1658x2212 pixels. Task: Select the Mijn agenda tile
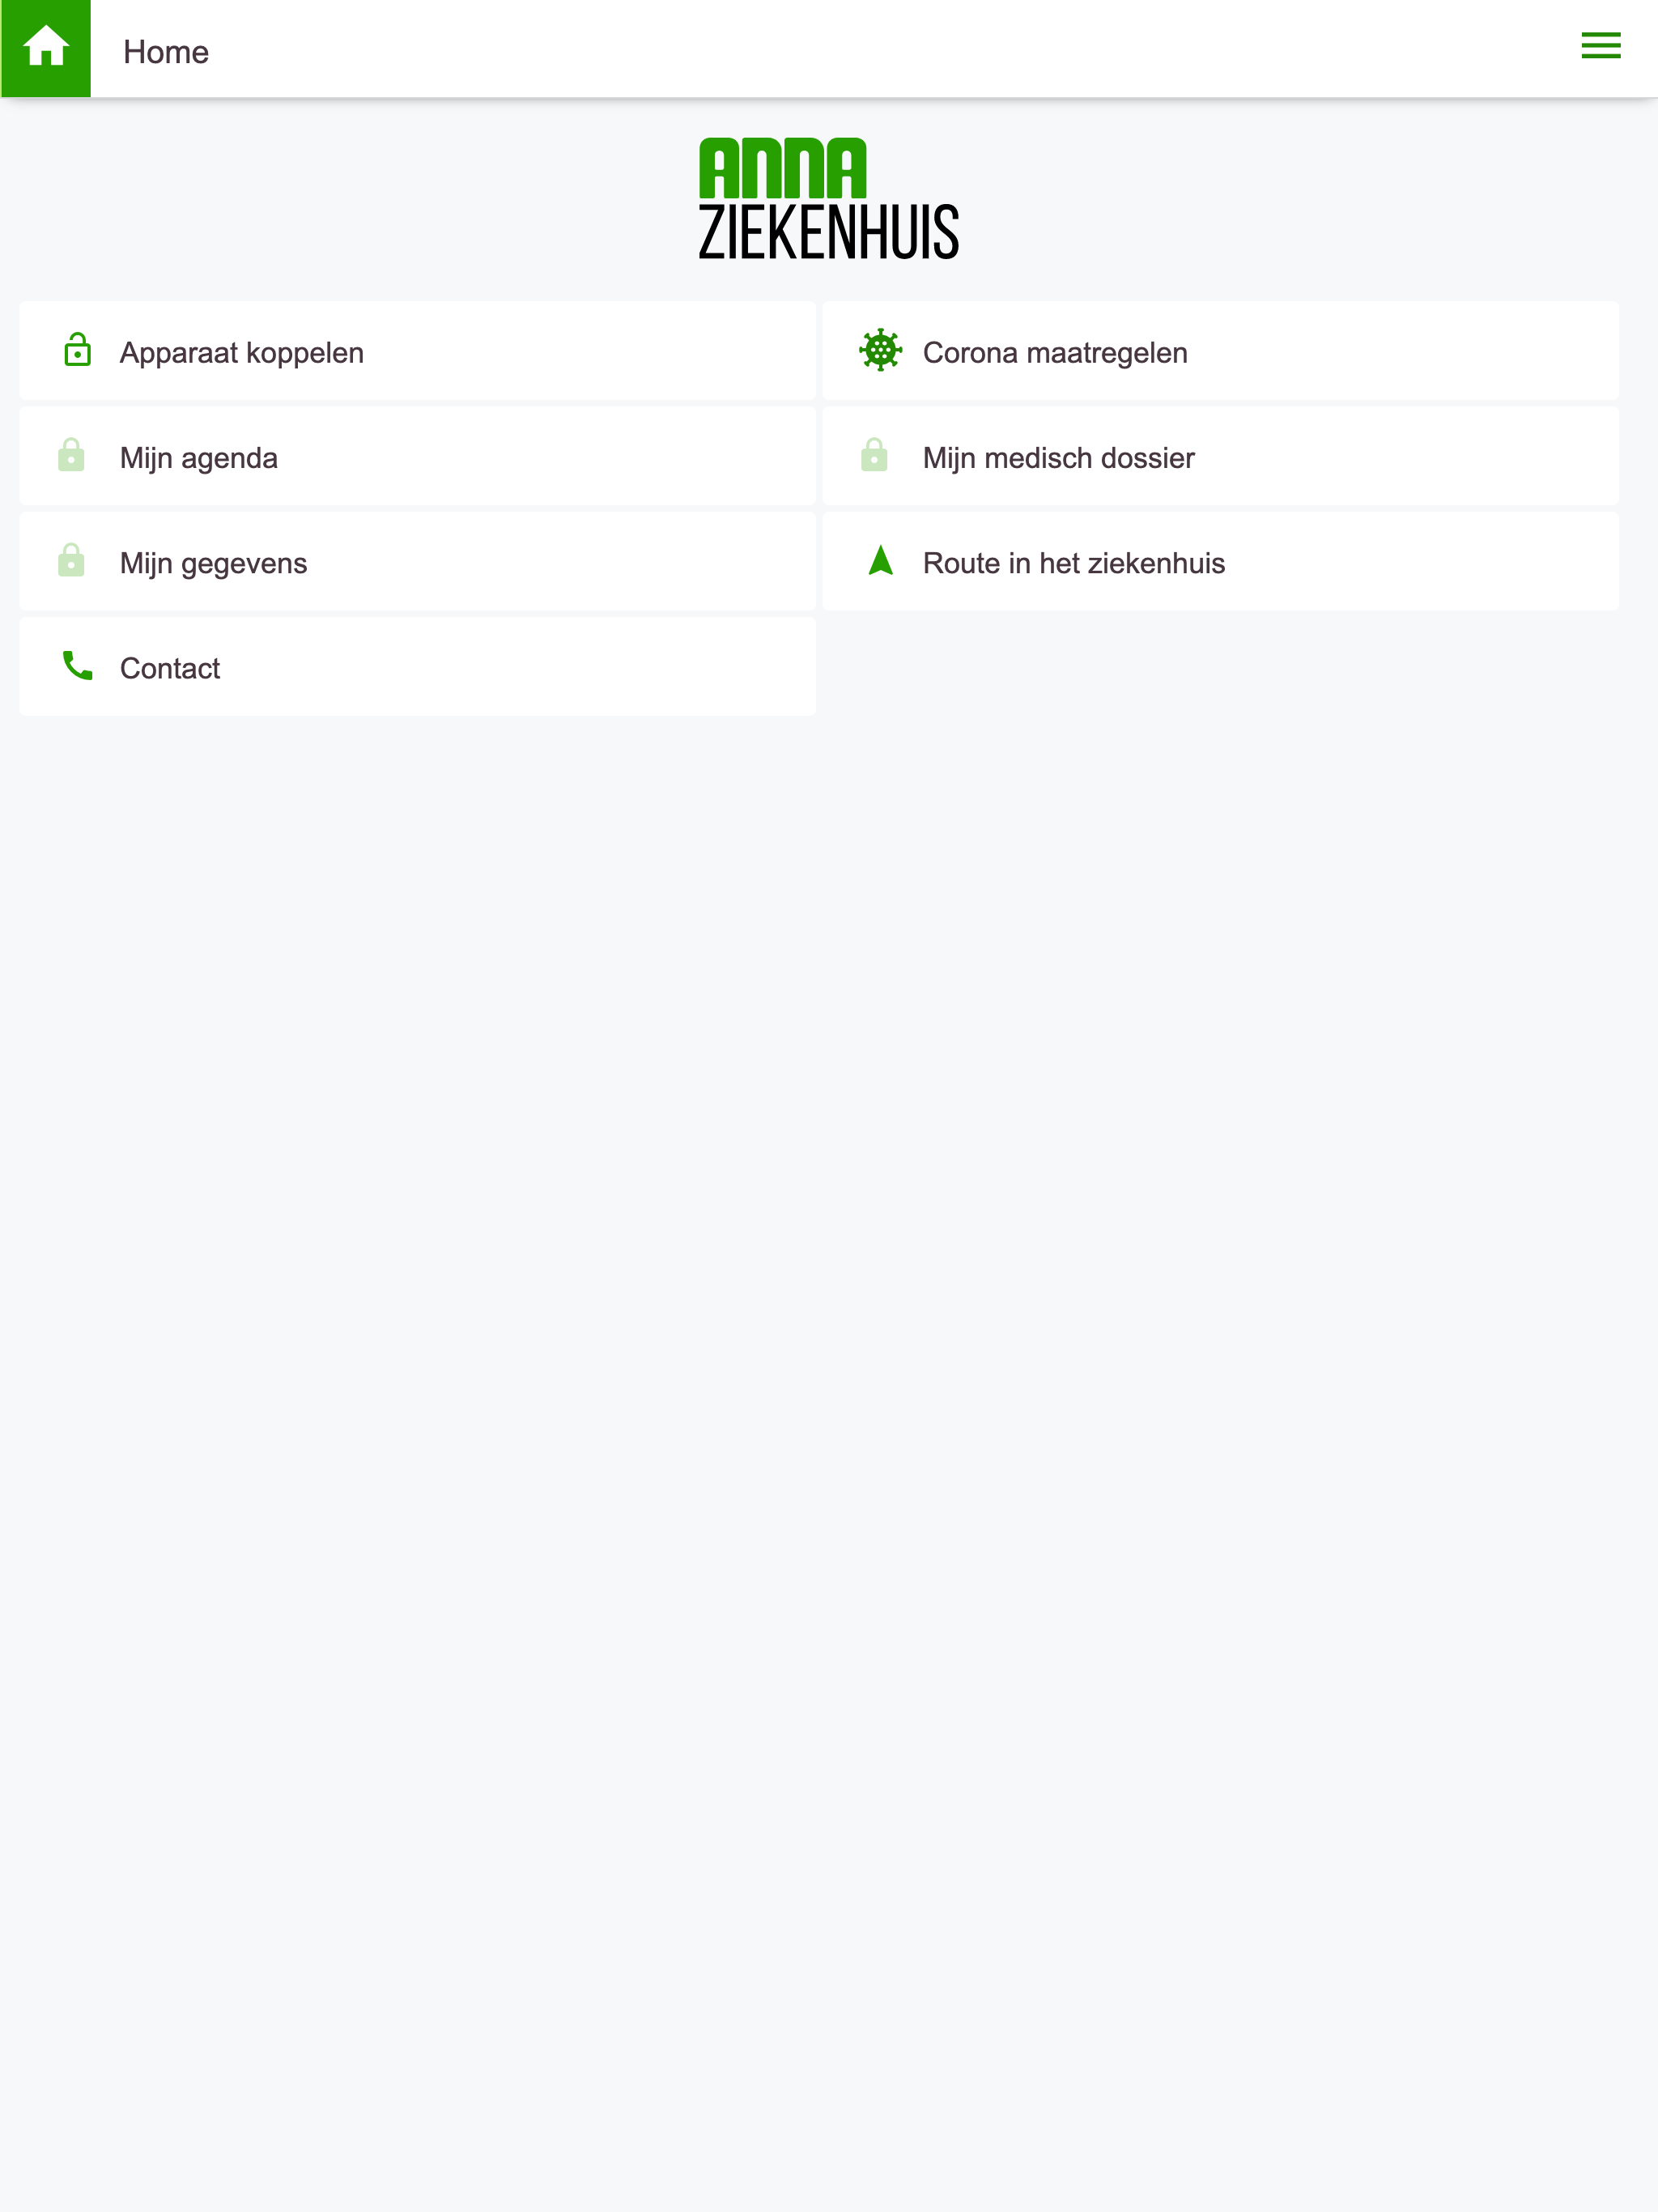click(417, 456)
